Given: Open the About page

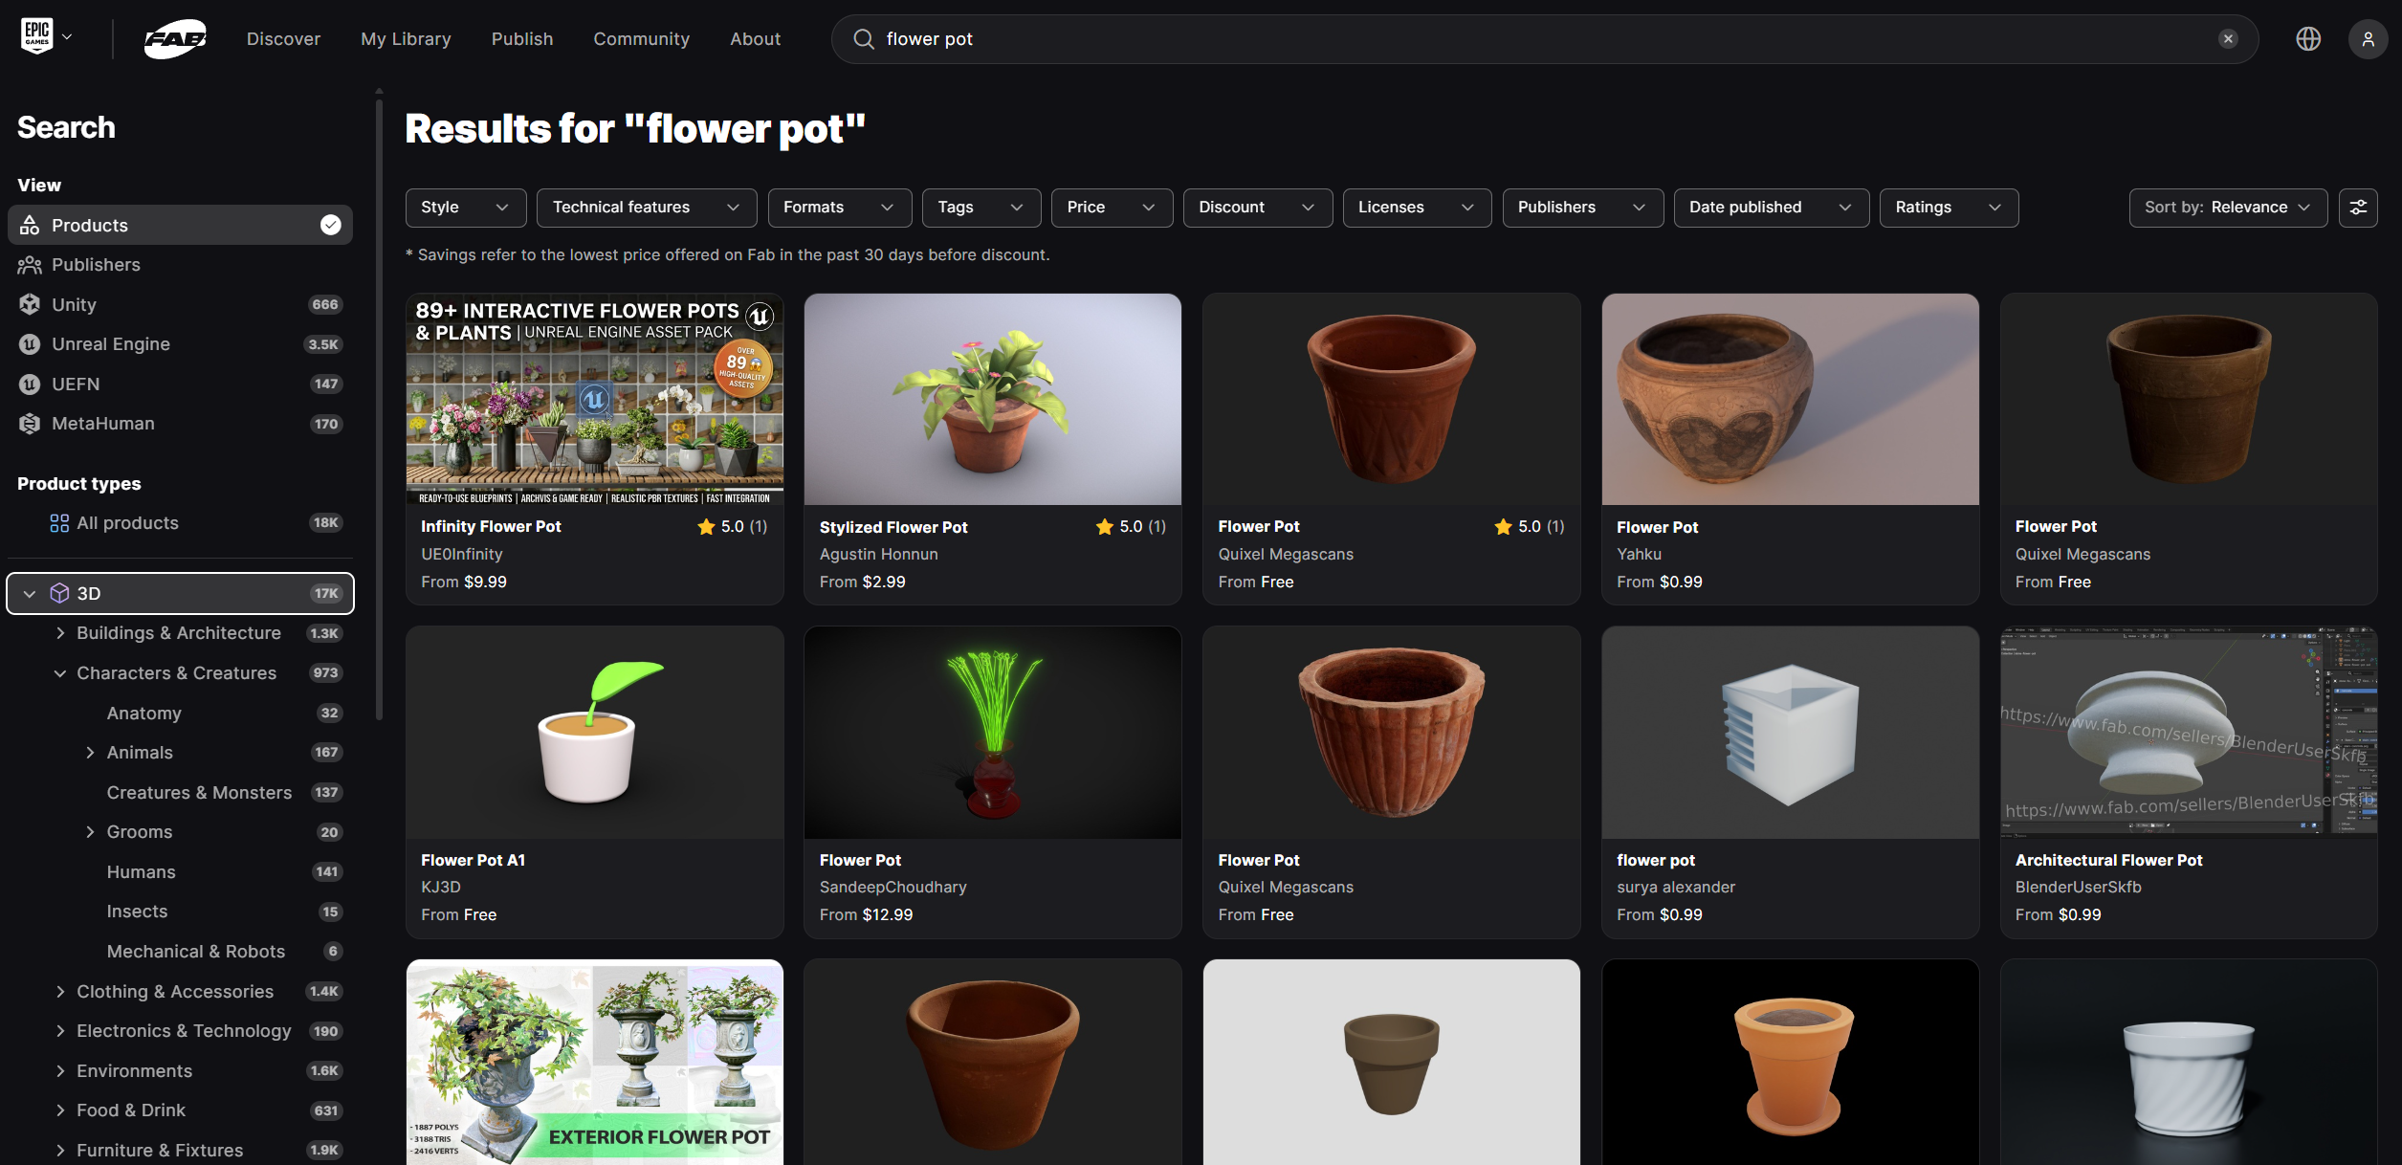Looking at the screenshot, I should [x=755, y=39].
